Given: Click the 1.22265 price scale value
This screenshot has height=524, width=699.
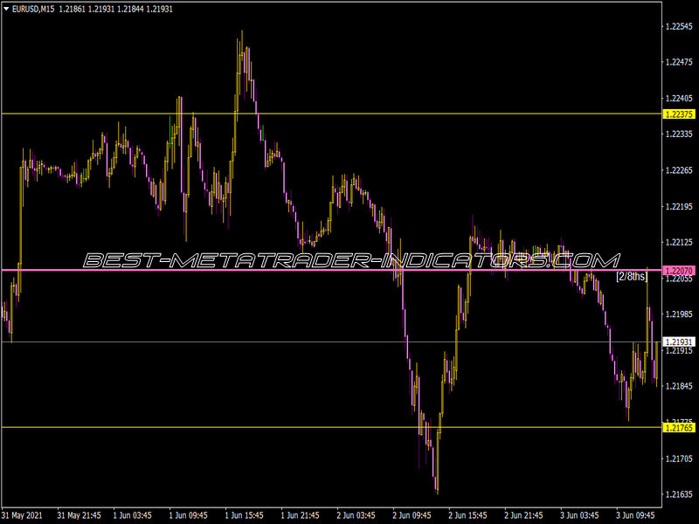Looking at the screenshot, I should 679,170.
